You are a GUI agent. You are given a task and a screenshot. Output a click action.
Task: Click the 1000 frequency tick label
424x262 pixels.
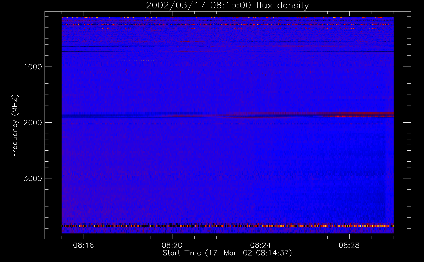(x=33, y=67)
